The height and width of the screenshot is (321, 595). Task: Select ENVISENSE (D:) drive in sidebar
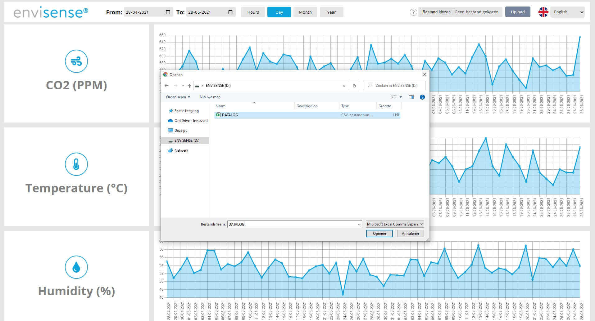pyautogui.click(x=185, y=140)
